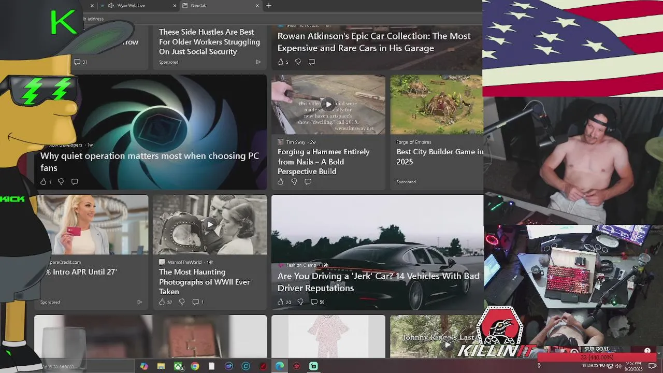663x373 pixels.
Task: Open Copilot from the taskbar
Action: [x=144, y=366]
